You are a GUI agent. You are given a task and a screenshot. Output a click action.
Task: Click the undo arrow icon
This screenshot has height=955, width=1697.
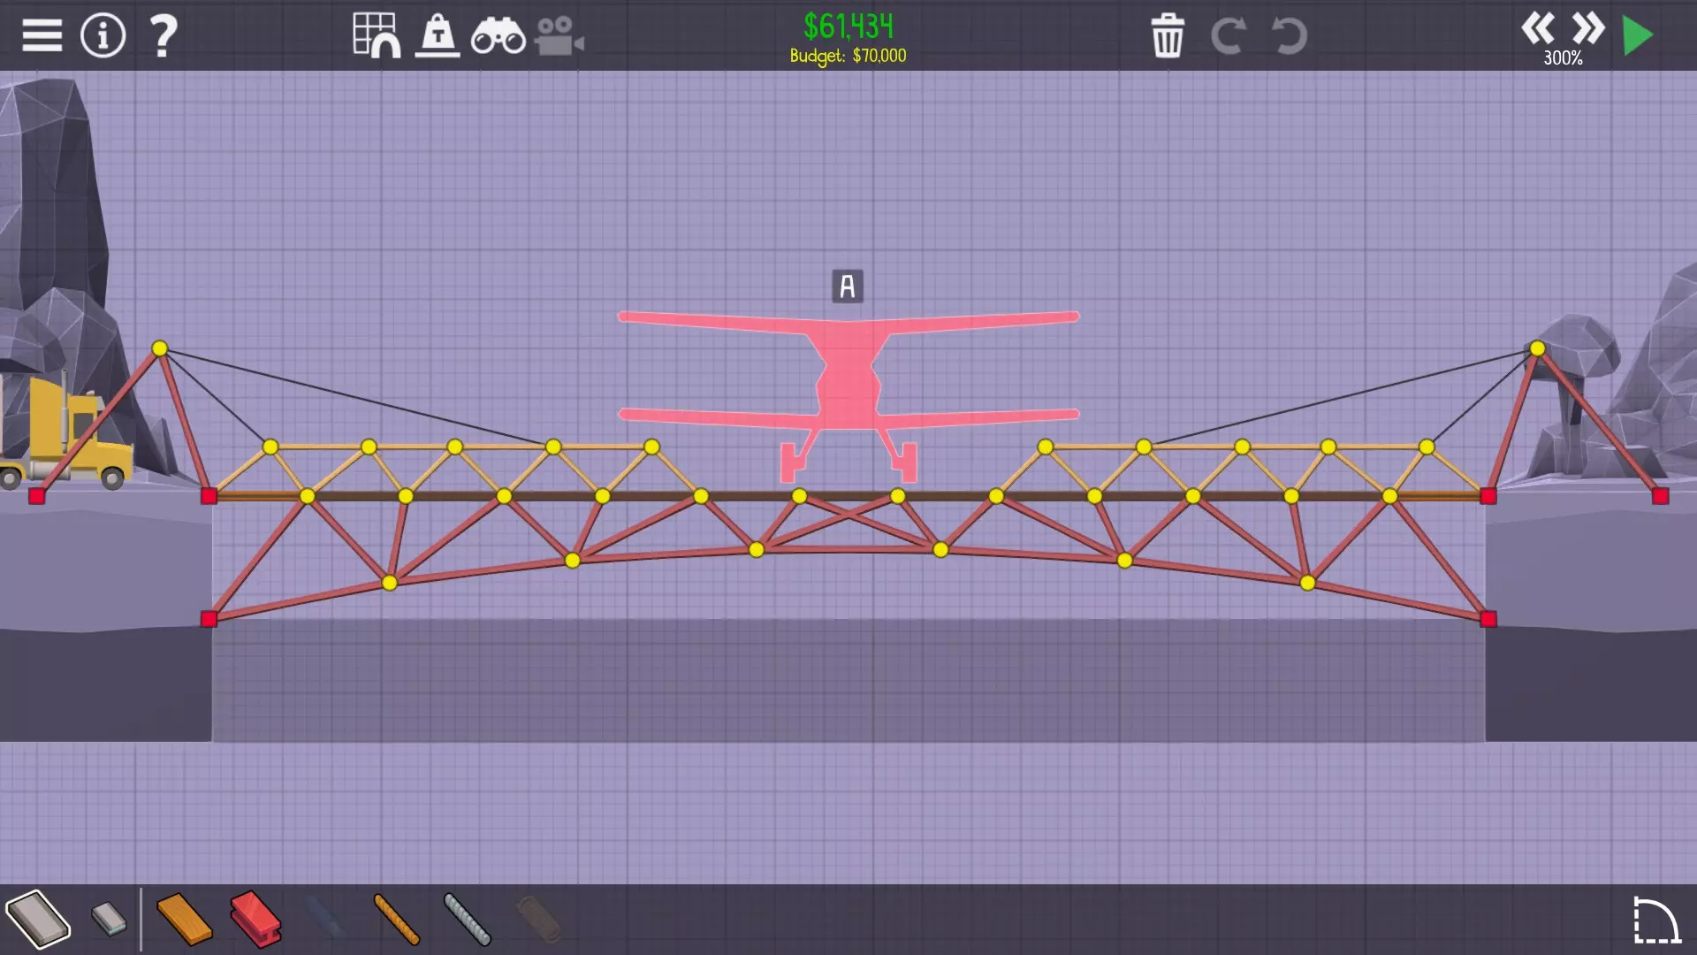1289,36
